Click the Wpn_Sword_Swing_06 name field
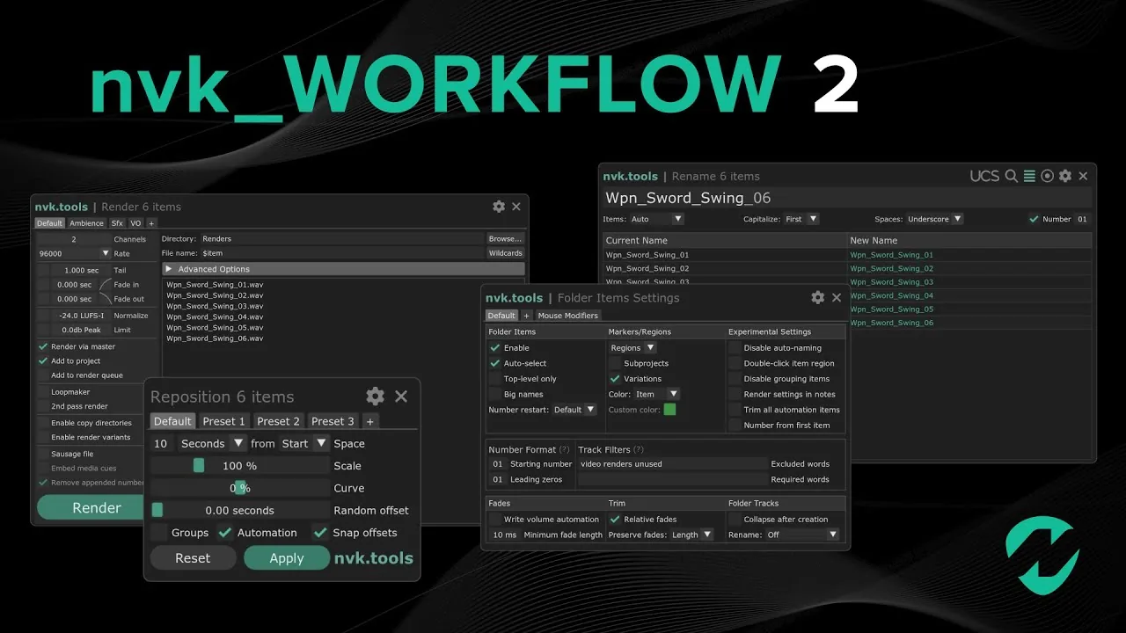The image size is (1126, 633). tap(847, 198)
